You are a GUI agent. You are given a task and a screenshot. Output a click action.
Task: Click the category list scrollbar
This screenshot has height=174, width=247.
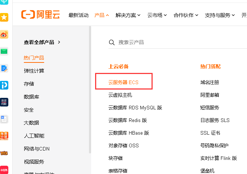[x=90, y=90]
